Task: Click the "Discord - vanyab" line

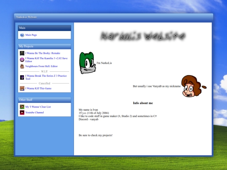Action: click(89, 119)
